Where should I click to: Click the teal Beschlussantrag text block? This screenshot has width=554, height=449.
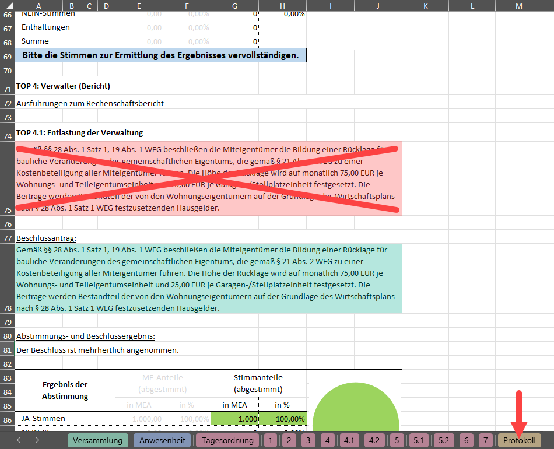[x=208, y=278]
